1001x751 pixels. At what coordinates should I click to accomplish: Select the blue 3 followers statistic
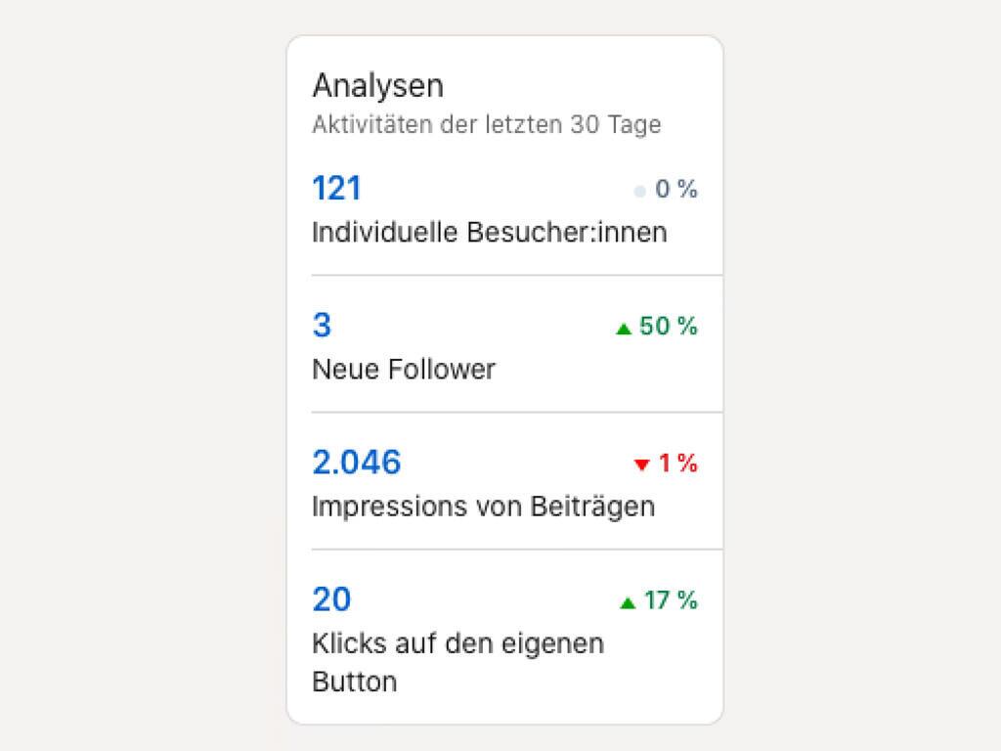click(x=323, y=326)
